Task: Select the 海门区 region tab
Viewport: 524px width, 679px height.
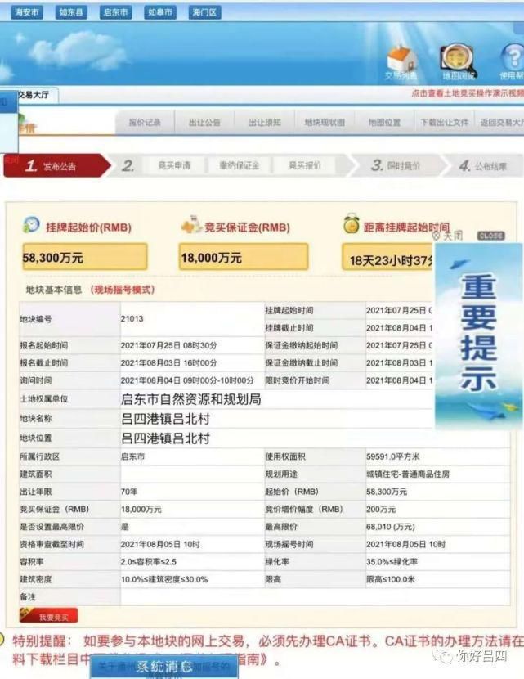Action: tap(204, 12)
